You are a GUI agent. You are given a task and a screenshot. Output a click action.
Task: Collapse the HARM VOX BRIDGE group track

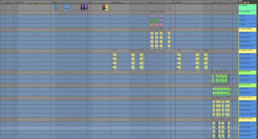pos(240,29)
